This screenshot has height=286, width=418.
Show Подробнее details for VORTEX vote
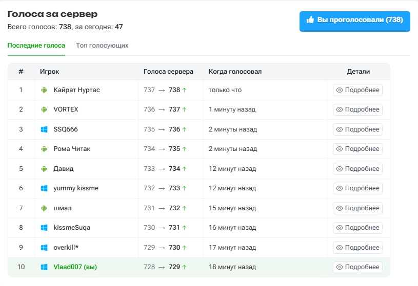tap(357, 109)
